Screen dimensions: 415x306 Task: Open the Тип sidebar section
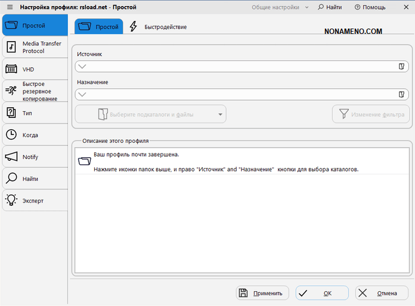34,113
